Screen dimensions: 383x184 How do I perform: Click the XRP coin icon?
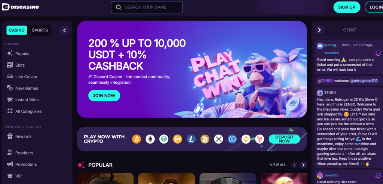(218, 139)
